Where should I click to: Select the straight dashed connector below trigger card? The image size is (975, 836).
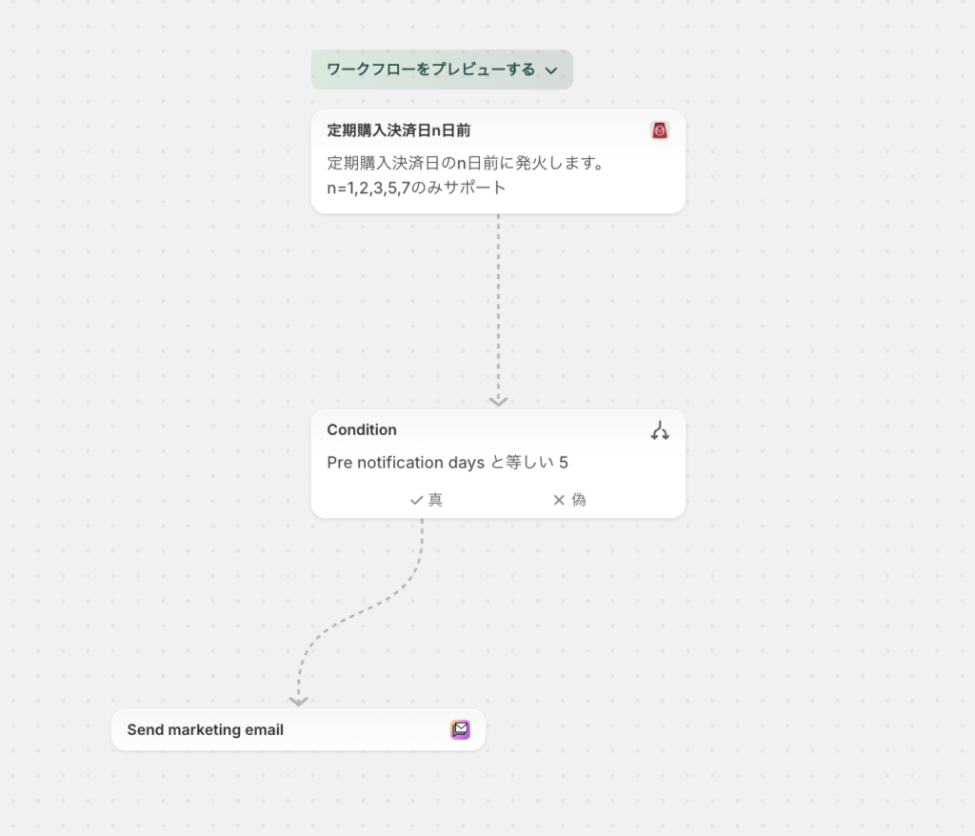(x=498, y=305)
